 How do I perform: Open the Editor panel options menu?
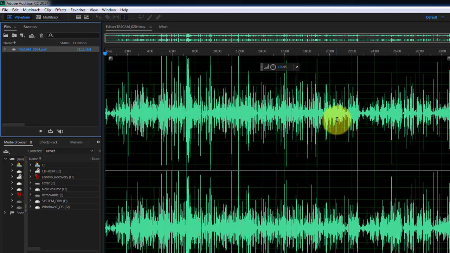pos(150,27)
